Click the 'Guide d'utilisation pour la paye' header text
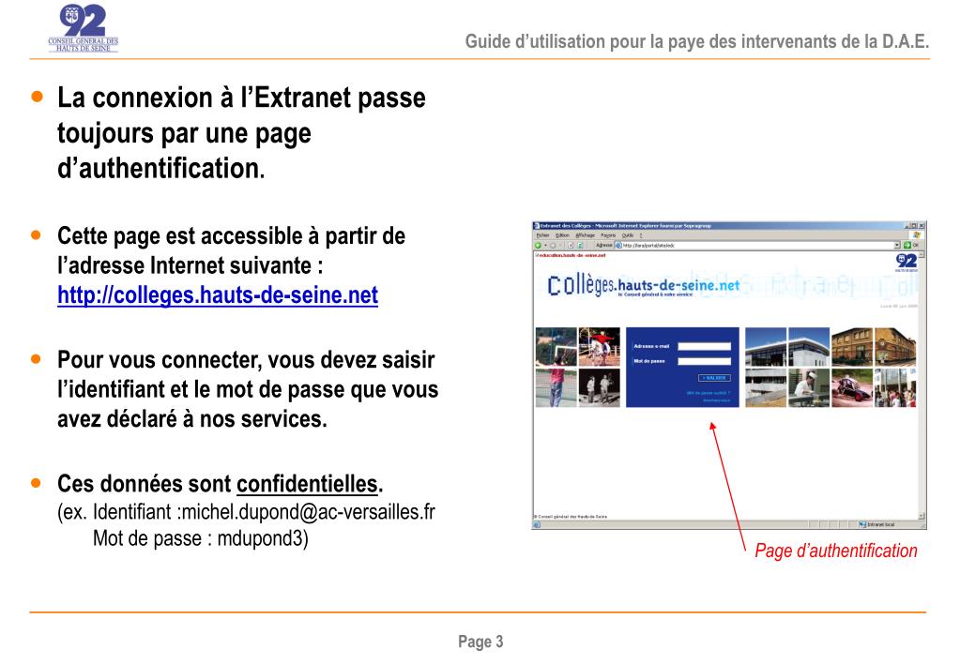 [696, 41]
